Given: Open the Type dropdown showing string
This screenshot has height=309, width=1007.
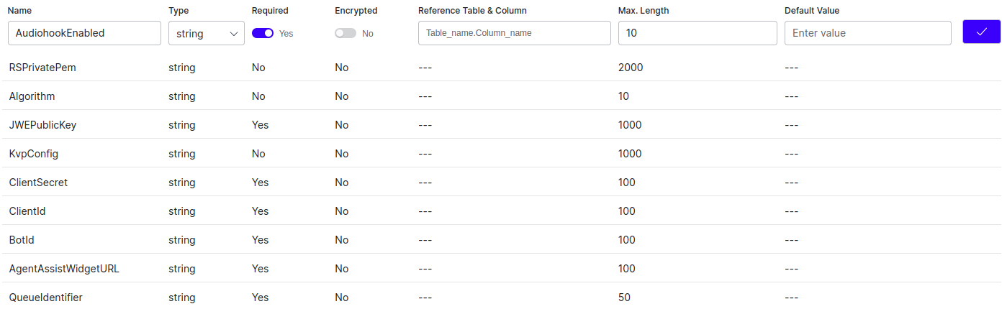Looking at the screenshot, I should 206,33.
